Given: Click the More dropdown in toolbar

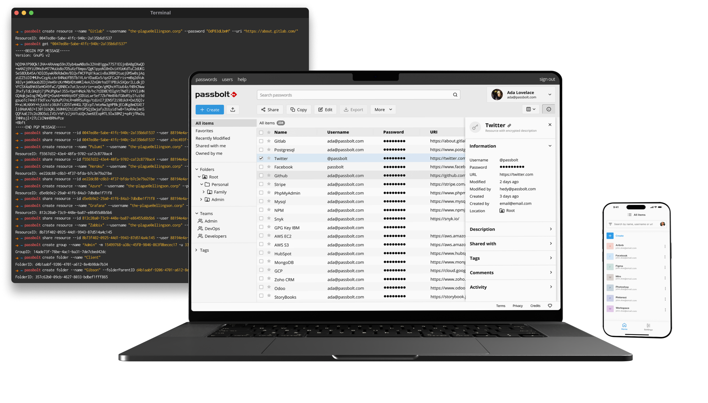Looking at the screenshot, I should click(x=384, y=109).
